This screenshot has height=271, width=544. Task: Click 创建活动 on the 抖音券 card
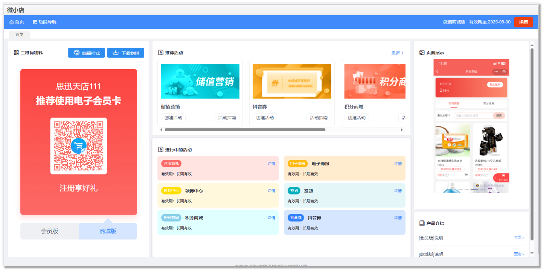pyautogui.click(x=265, y=118)
